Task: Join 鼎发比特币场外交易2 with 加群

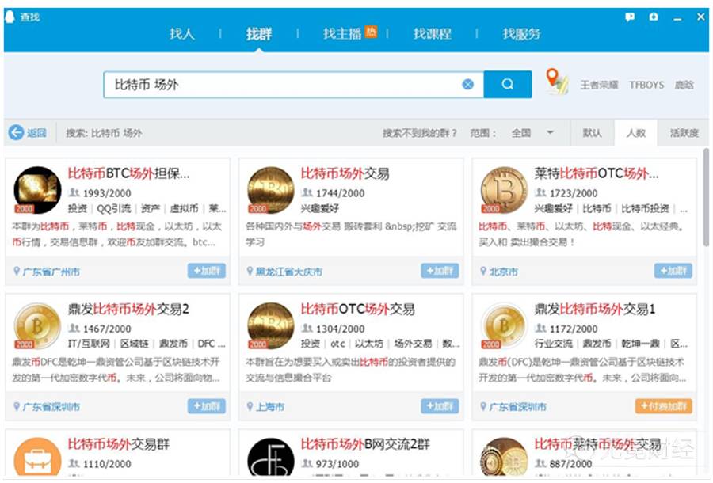Action: click(x=207, y=405)
